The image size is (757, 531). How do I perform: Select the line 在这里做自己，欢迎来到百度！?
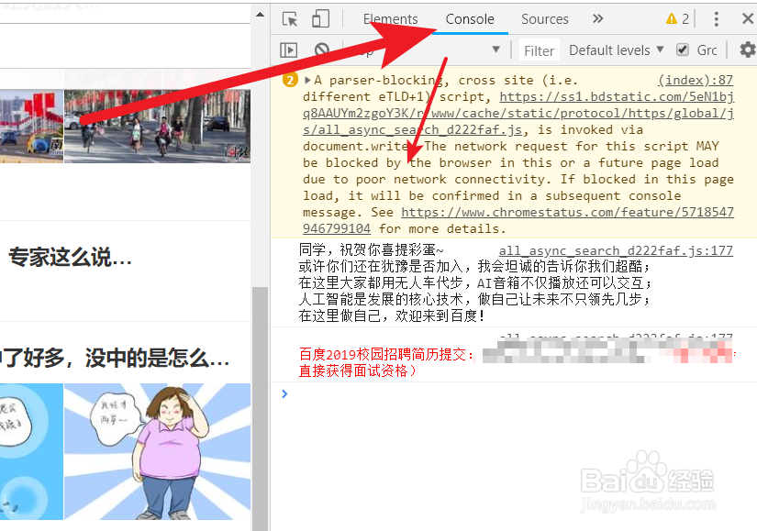point(392,315)
